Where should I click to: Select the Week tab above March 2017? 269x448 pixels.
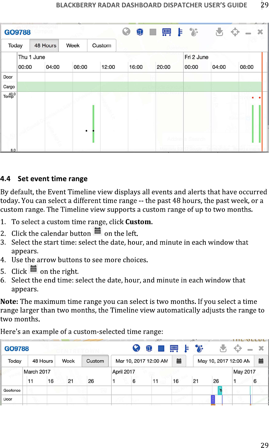point(68,361)
